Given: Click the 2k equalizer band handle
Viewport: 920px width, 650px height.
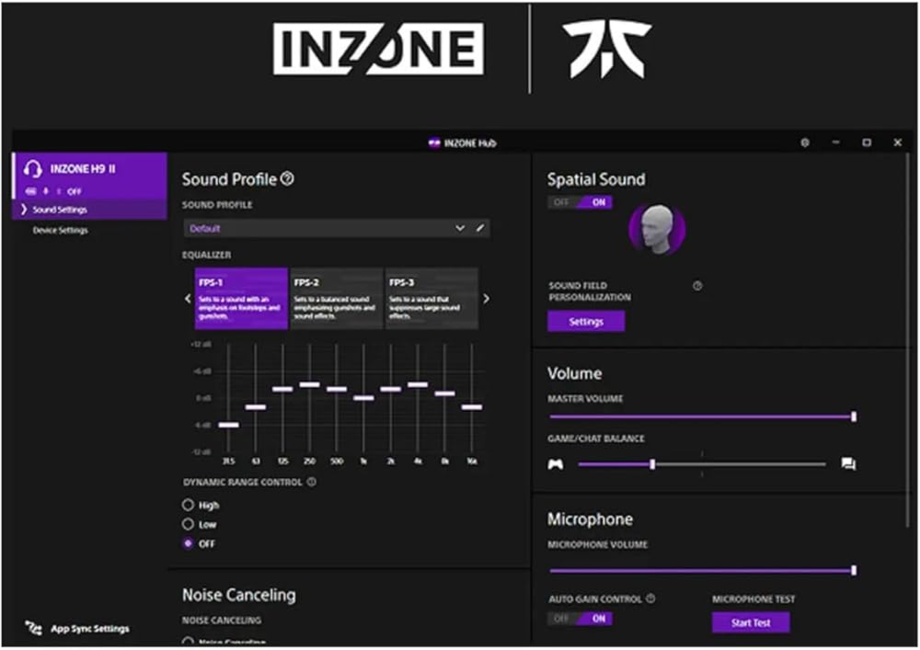Looking at the screenshot, I should coord(390,389).
